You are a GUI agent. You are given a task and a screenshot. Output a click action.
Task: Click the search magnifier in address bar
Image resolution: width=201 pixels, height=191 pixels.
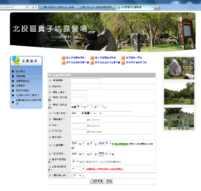27,7
